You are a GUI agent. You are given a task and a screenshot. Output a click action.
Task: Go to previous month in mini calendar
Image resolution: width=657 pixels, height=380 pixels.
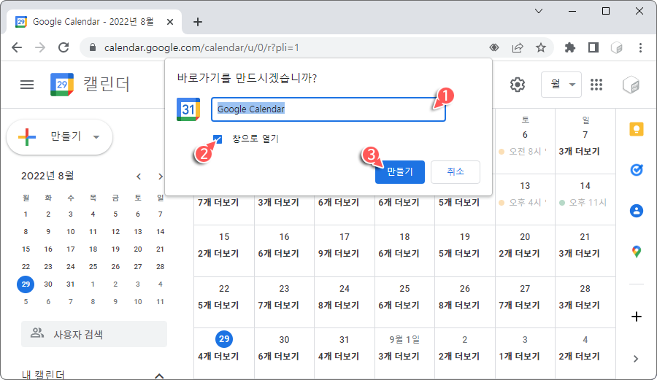139,177
